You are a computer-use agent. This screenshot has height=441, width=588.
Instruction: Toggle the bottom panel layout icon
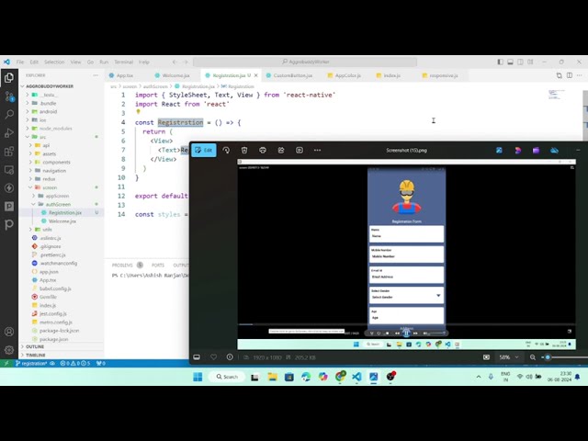click(x=511, y=62)
